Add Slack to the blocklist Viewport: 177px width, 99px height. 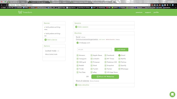click(x=92, y=65)
